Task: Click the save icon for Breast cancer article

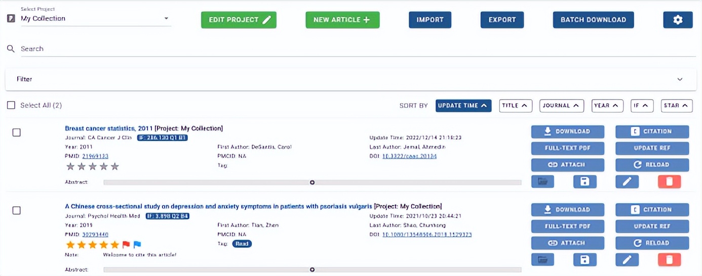Action: [x=584, y=181]
